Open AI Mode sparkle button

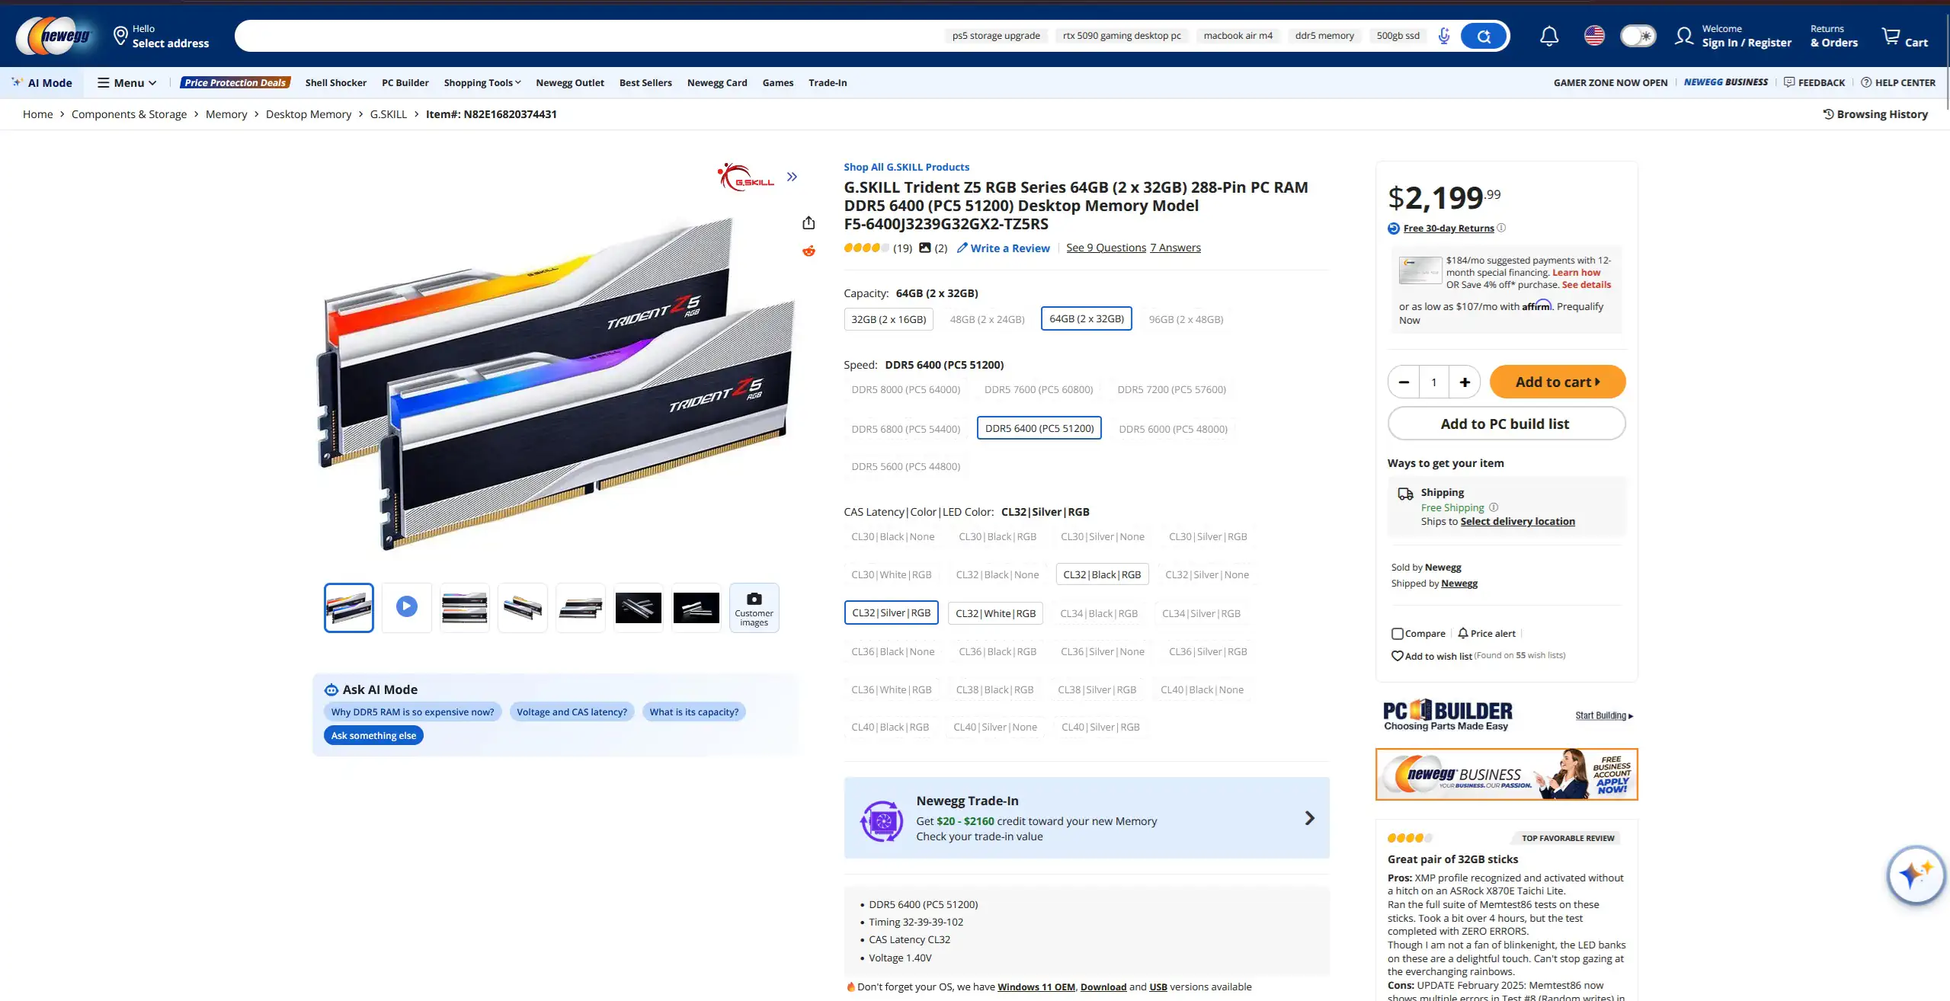(x=42, y=82)
